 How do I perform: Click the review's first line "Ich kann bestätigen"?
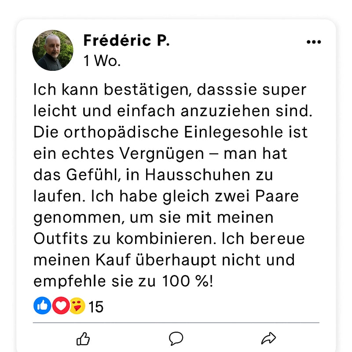[111, 90]
